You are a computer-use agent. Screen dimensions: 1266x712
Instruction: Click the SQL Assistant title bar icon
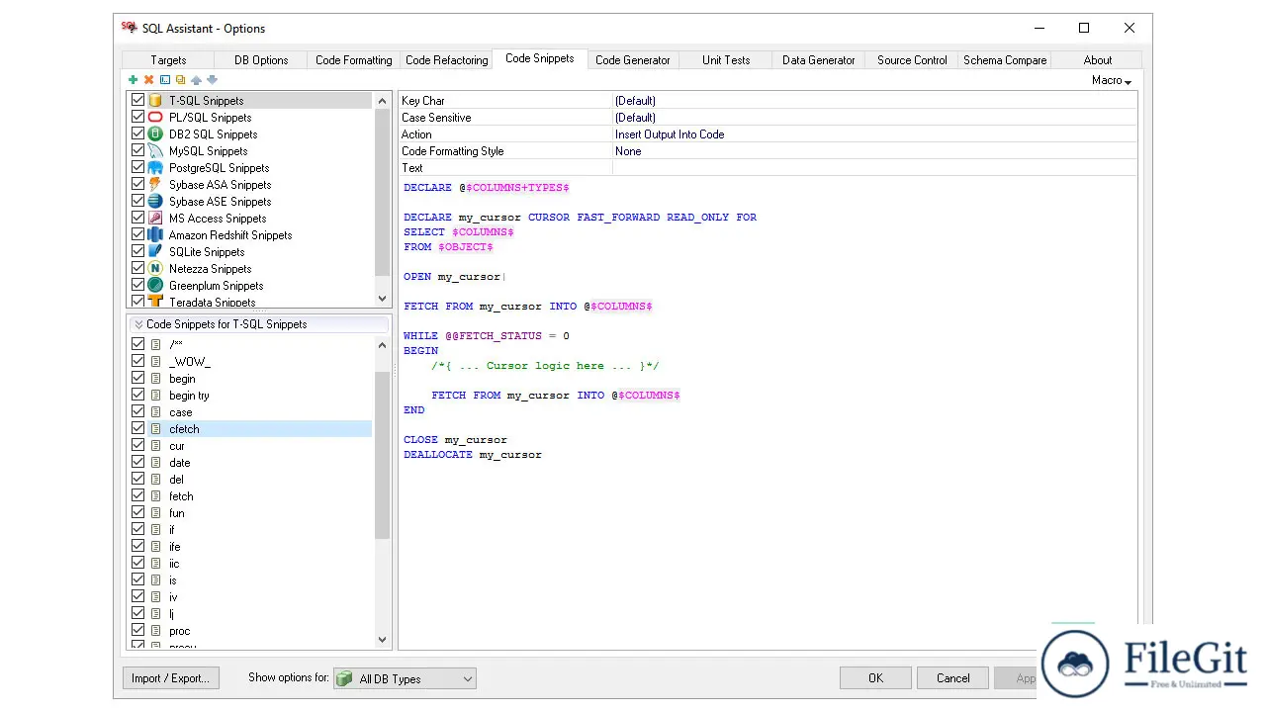coord(129,28)
